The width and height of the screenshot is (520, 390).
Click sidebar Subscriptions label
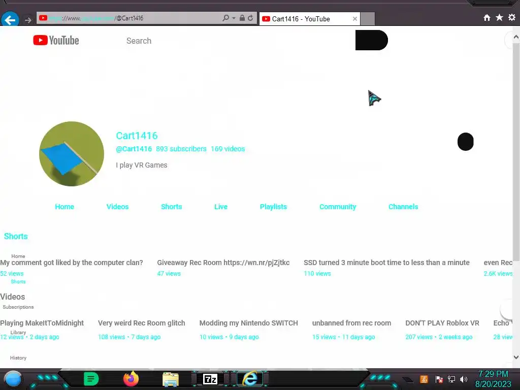(x=18, y=307)
